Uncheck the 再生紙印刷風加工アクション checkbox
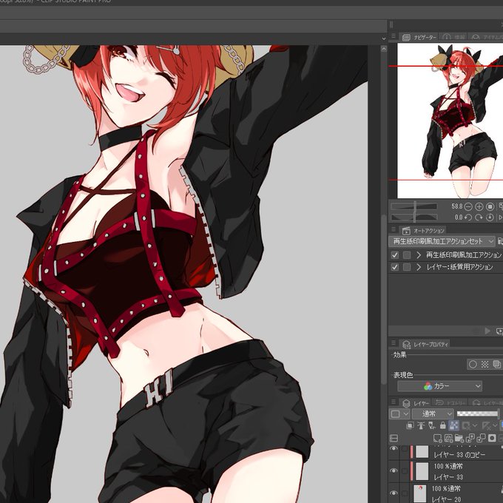Screen dimensions: 503x503 click(x=394, y=255)
